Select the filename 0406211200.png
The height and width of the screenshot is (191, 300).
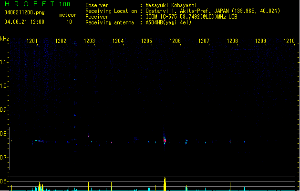pos(24,12)
